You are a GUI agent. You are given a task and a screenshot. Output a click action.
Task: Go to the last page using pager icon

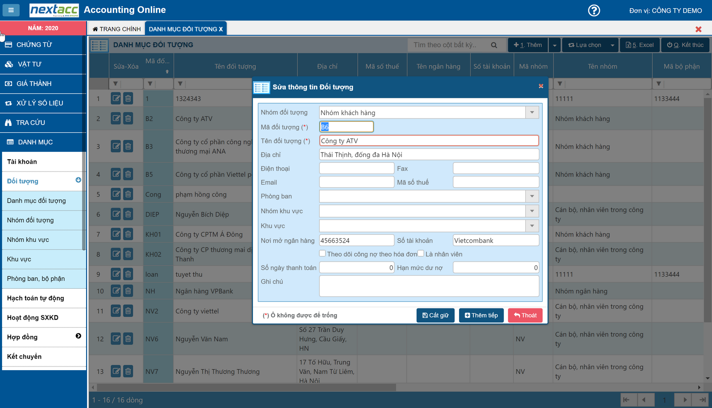[702, 400]
